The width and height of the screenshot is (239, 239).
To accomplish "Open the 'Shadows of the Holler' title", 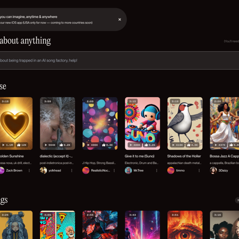I will click(x=184, y=156).
